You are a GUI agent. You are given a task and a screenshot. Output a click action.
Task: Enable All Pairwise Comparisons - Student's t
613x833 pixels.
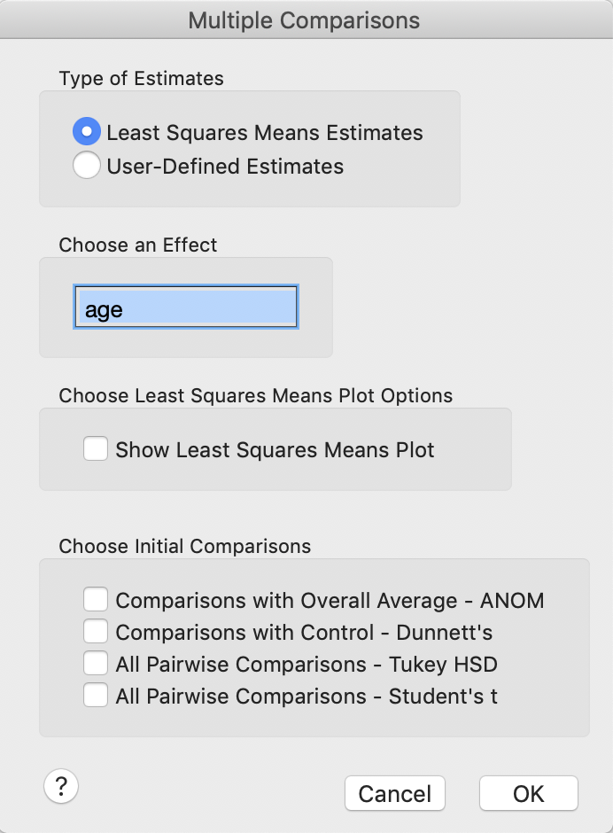pyautogui.click(x=95, y=695)
